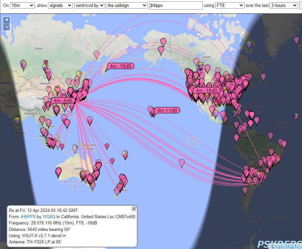Zoom in the map with plus button
This screenshot has width=302, height=249.
(x=7, y=20)
